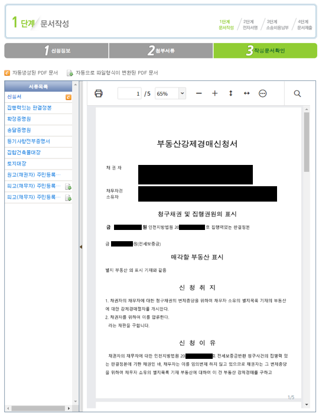
Task: Click PDF viewer scroll up arrow
Action: 307,109
